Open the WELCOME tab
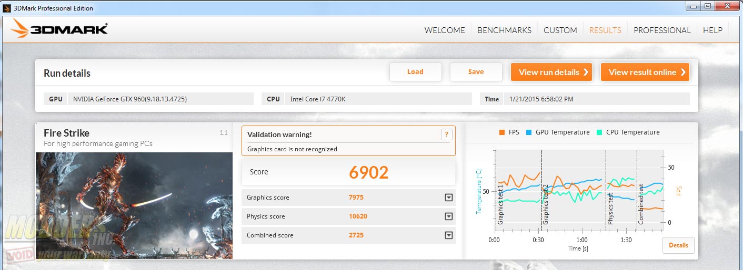Screen dimensions: 743x270 [445, 30]
